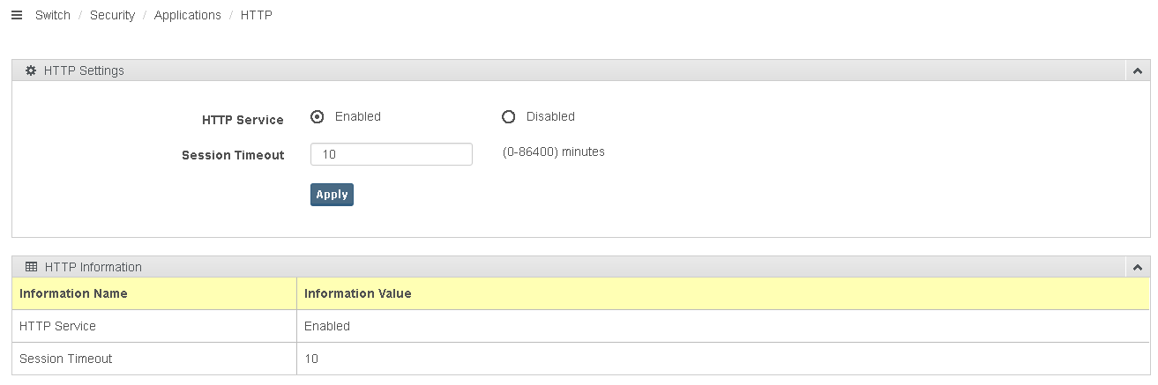
Task: Click the Enabled label beside radio
Action: pyautogui.click(x=357, y=116)
